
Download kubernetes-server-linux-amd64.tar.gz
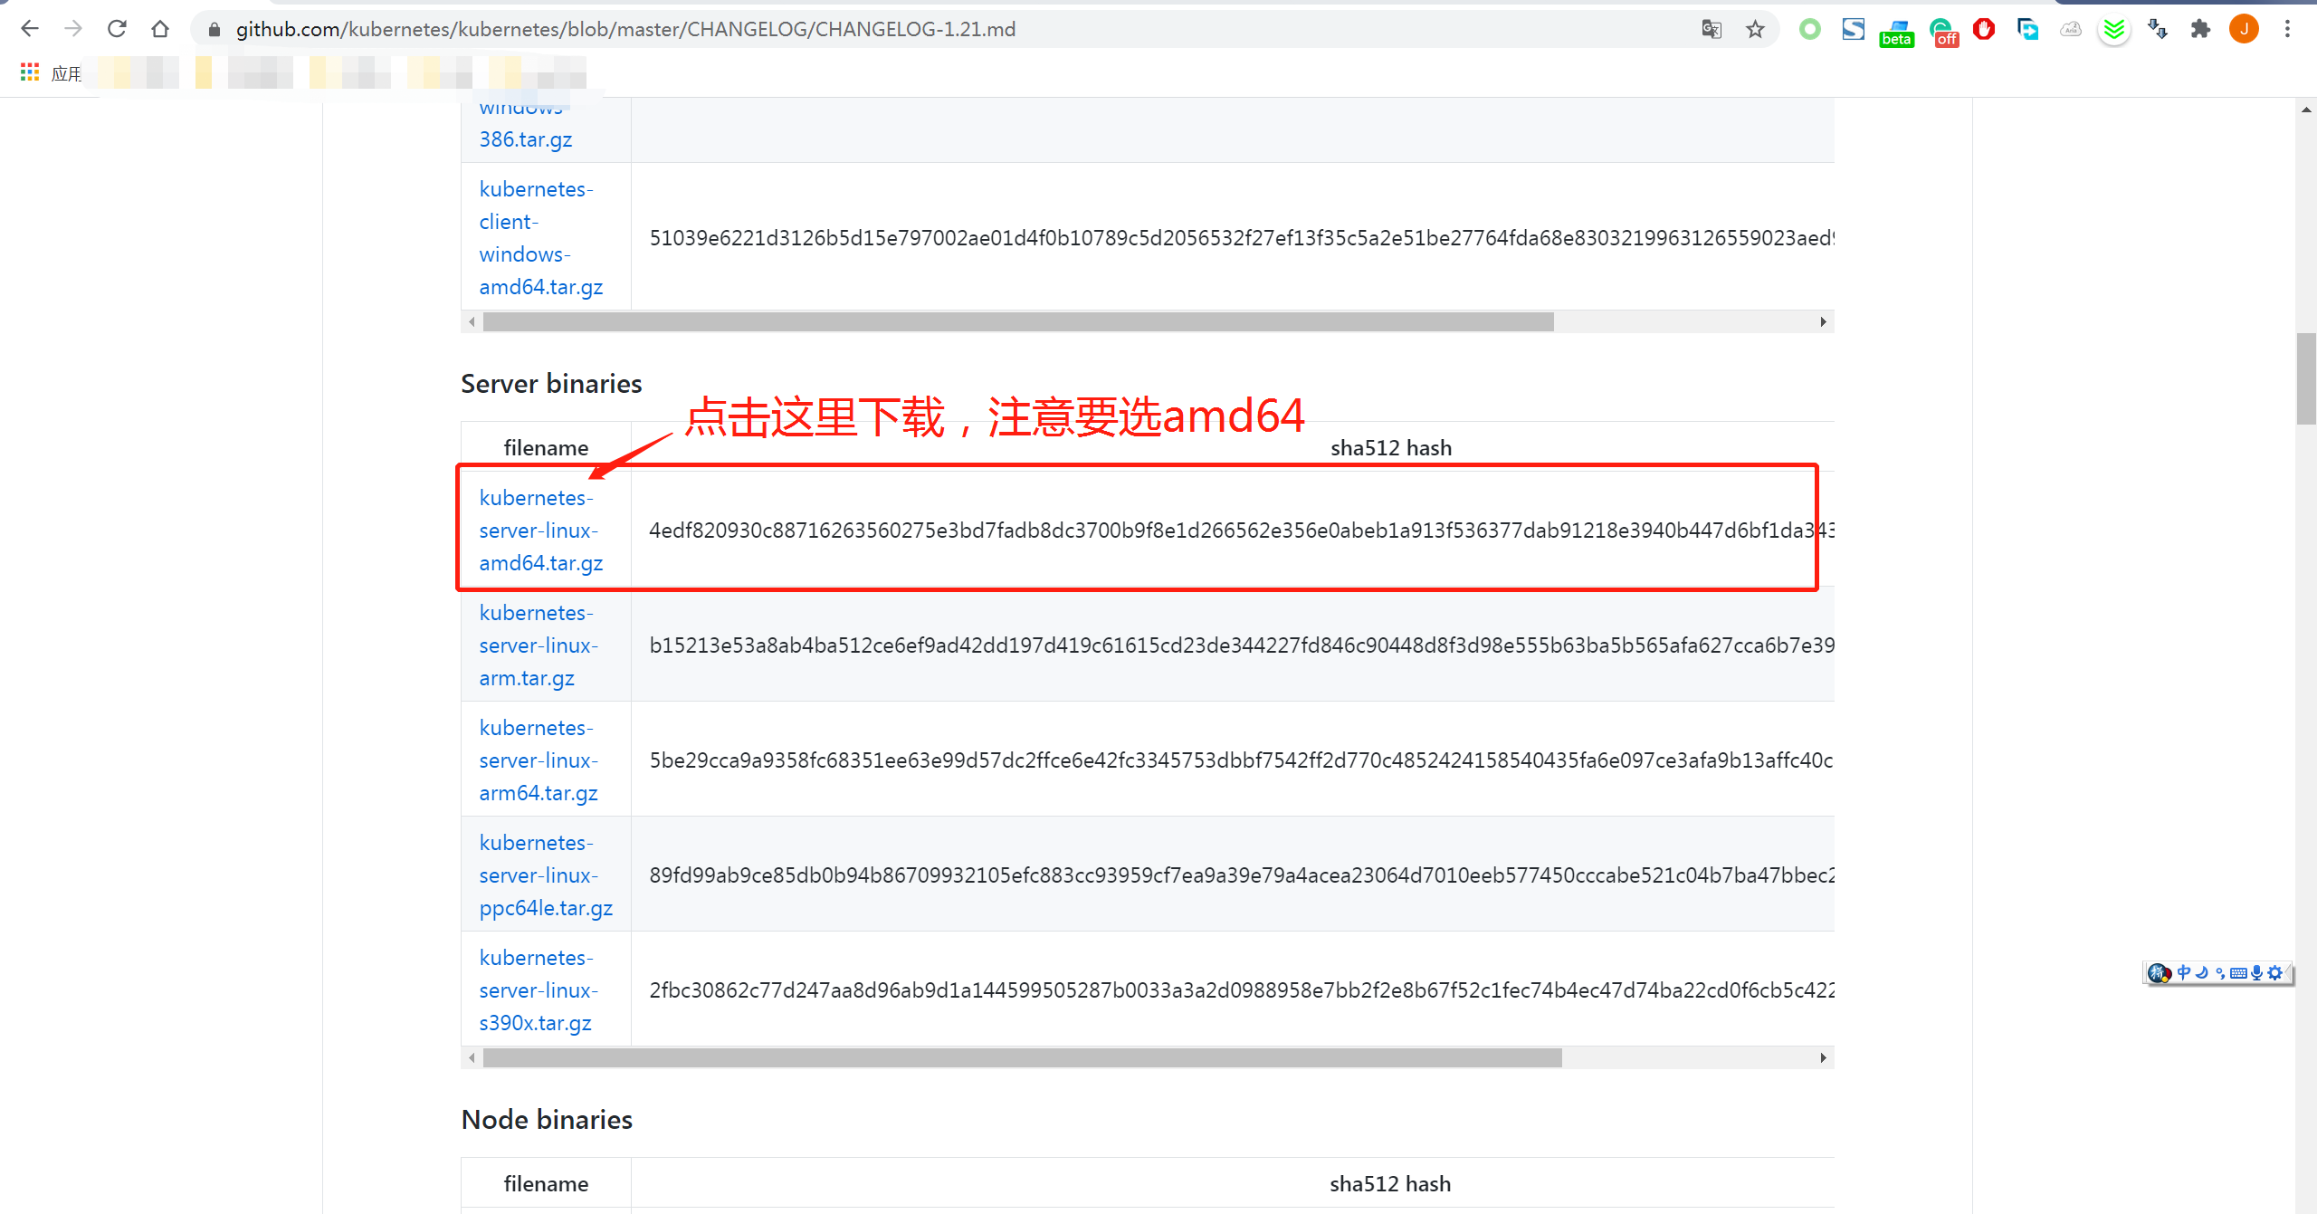click(x=540, y=531)
